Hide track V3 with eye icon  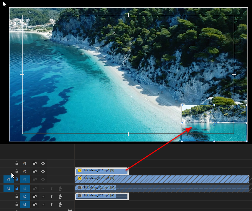click(43, 163)
